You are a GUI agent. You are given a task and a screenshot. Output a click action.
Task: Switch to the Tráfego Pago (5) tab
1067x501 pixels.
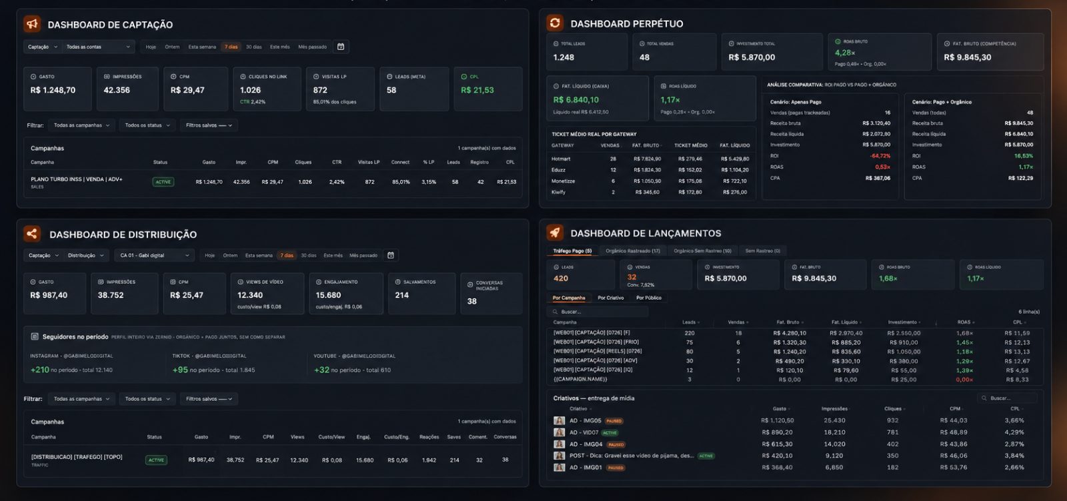tap(572, 250)
